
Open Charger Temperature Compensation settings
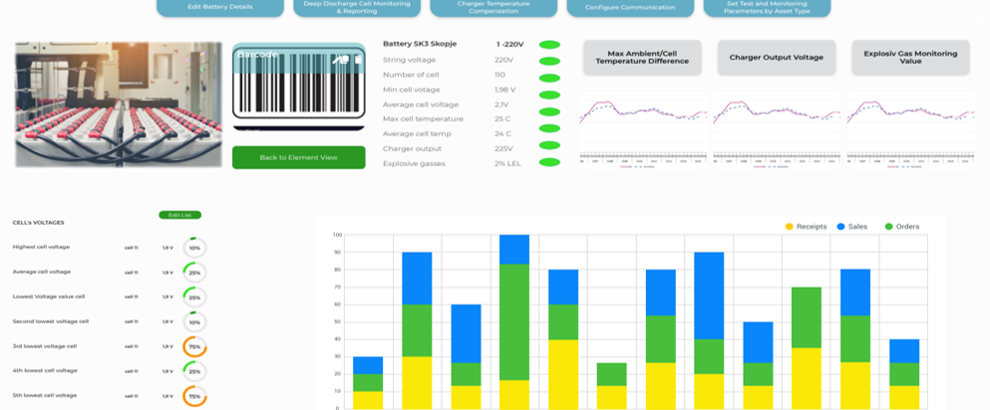494,7
